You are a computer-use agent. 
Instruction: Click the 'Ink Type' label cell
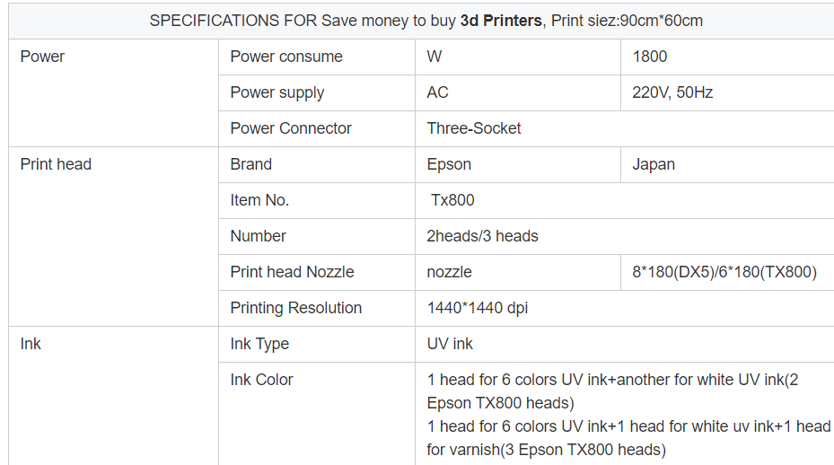pyautogui.click(x=317, y=344)
